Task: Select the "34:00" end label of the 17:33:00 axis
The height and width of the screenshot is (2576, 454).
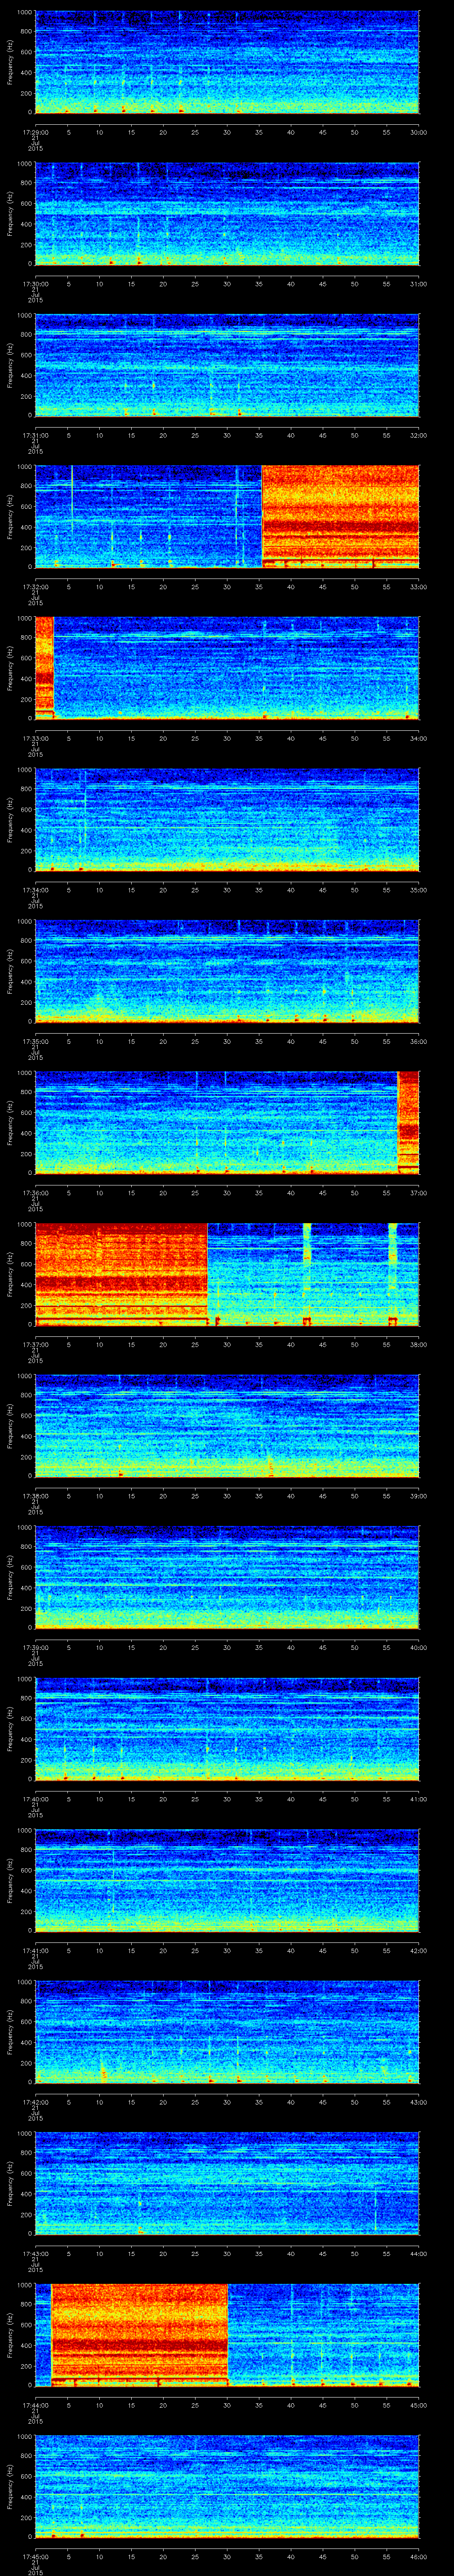Action: [418, 738]
